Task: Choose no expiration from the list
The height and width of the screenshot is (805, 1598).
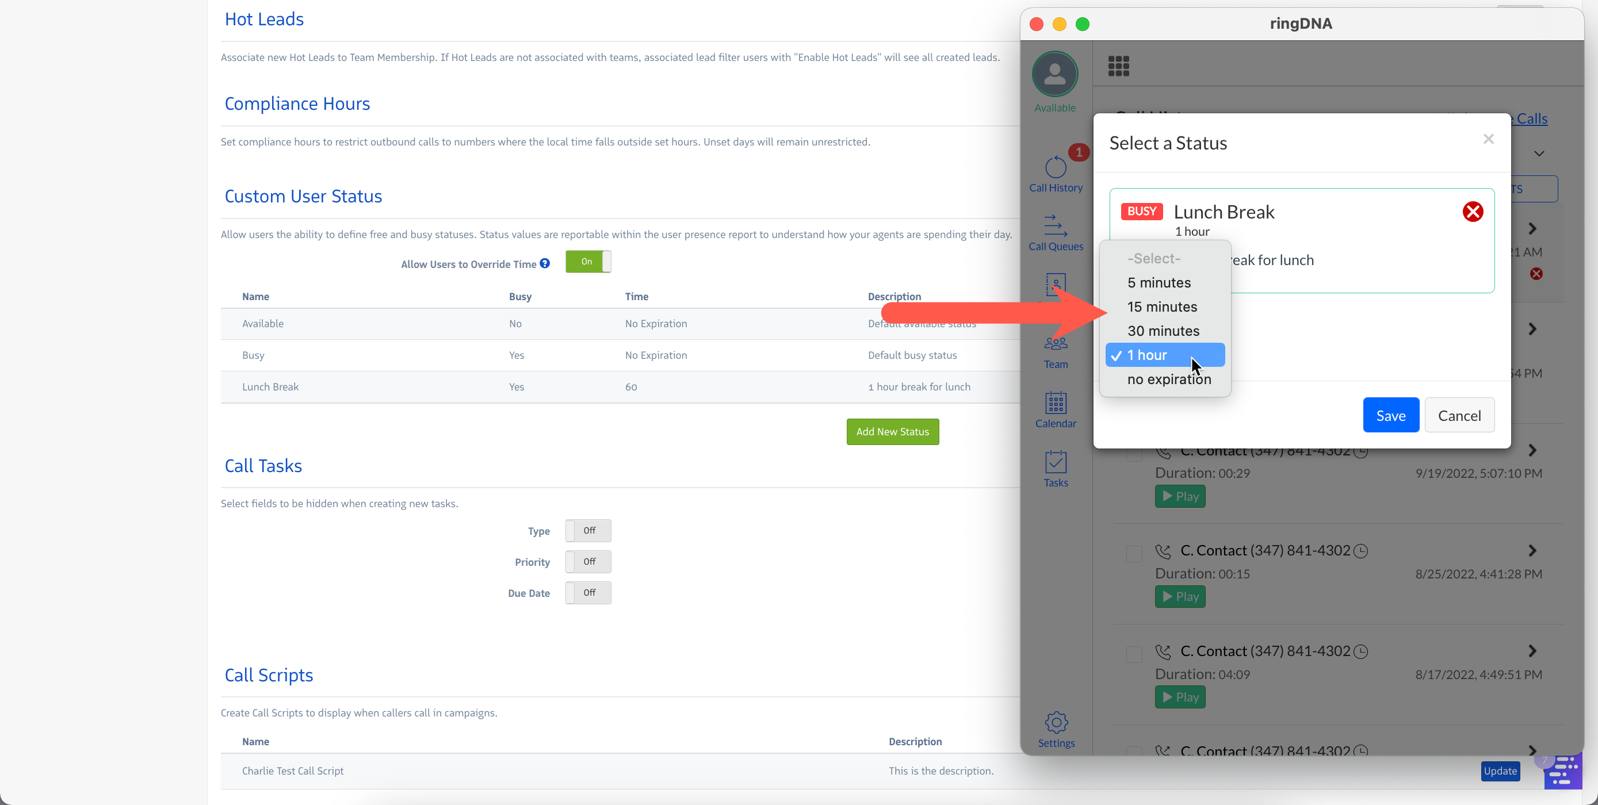Action: pos(1169,379)
